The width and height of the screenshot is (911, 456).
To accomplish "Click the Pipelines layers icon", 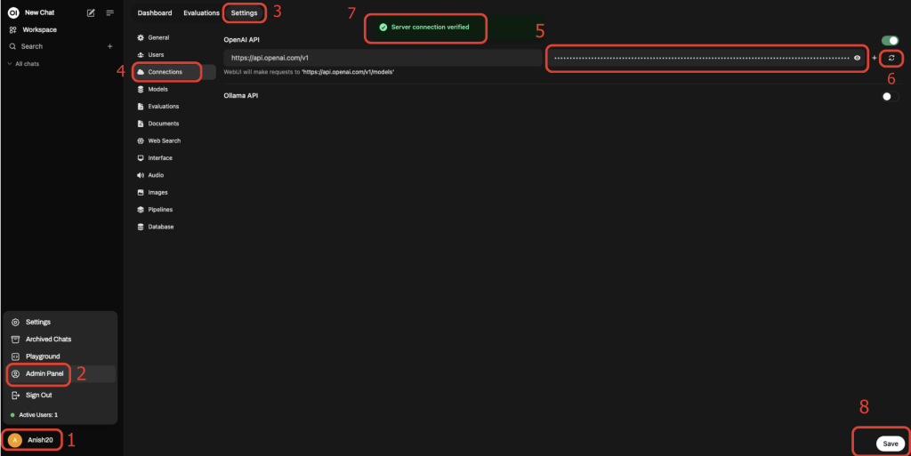I will tap(141, 210).
